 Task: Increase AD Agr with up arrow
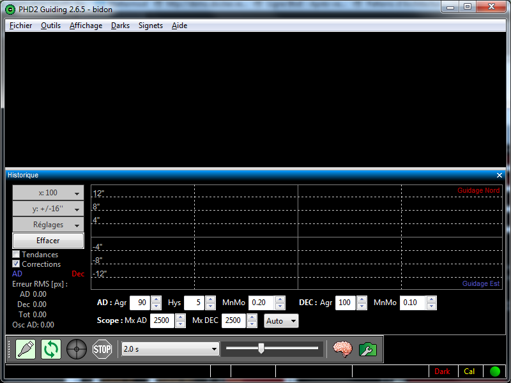pos(156,299)
